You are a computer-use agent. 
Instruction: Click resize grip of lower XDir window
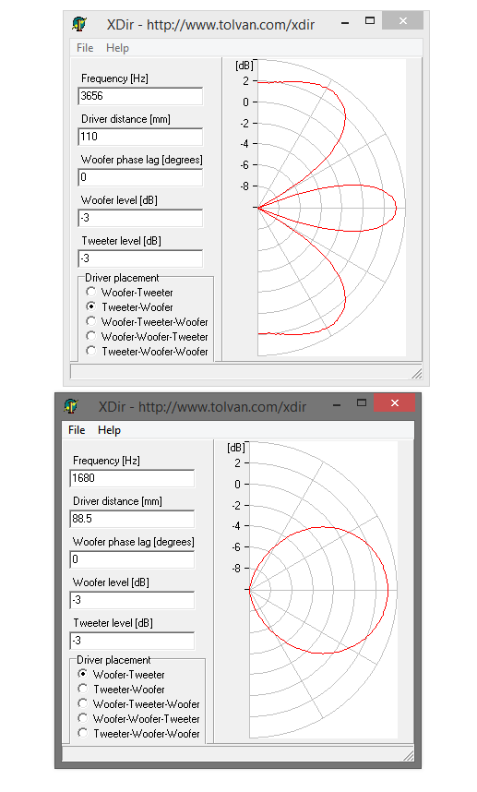[409, 755]
